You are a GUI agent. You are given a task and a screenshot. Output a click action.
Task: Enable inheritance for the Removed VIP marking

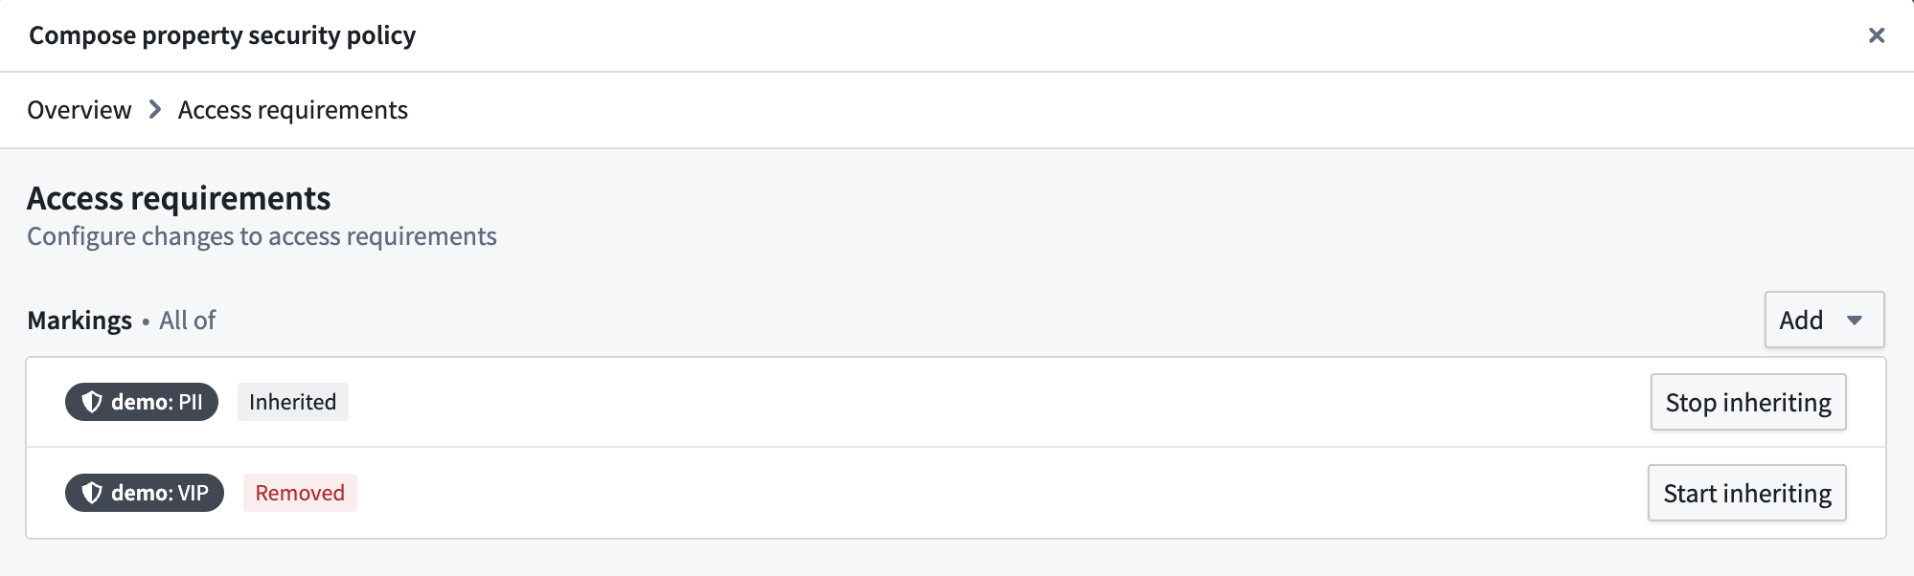pos(1746,493)
